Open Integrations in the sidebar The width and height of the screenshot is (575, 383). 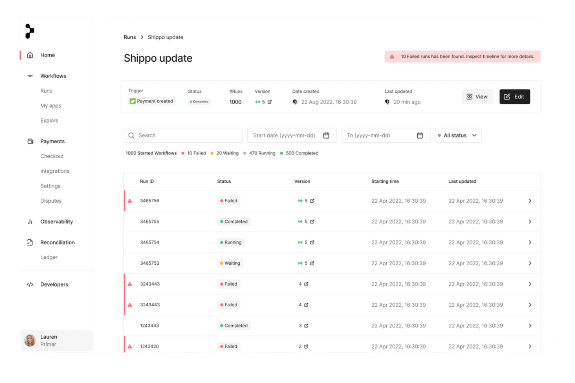tap(55, 171)
